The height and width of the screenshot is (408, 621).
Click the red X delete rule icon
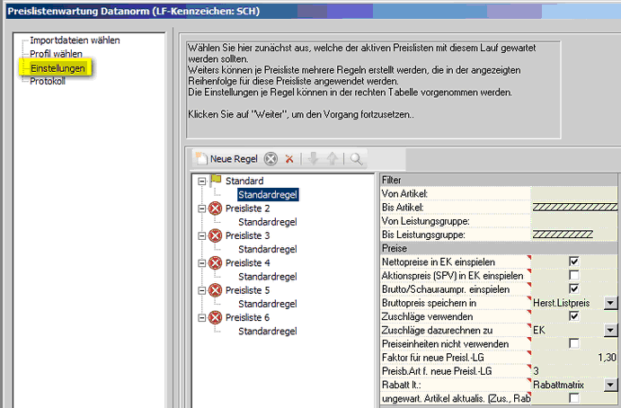pyautogui.click(x=289, y=158)
